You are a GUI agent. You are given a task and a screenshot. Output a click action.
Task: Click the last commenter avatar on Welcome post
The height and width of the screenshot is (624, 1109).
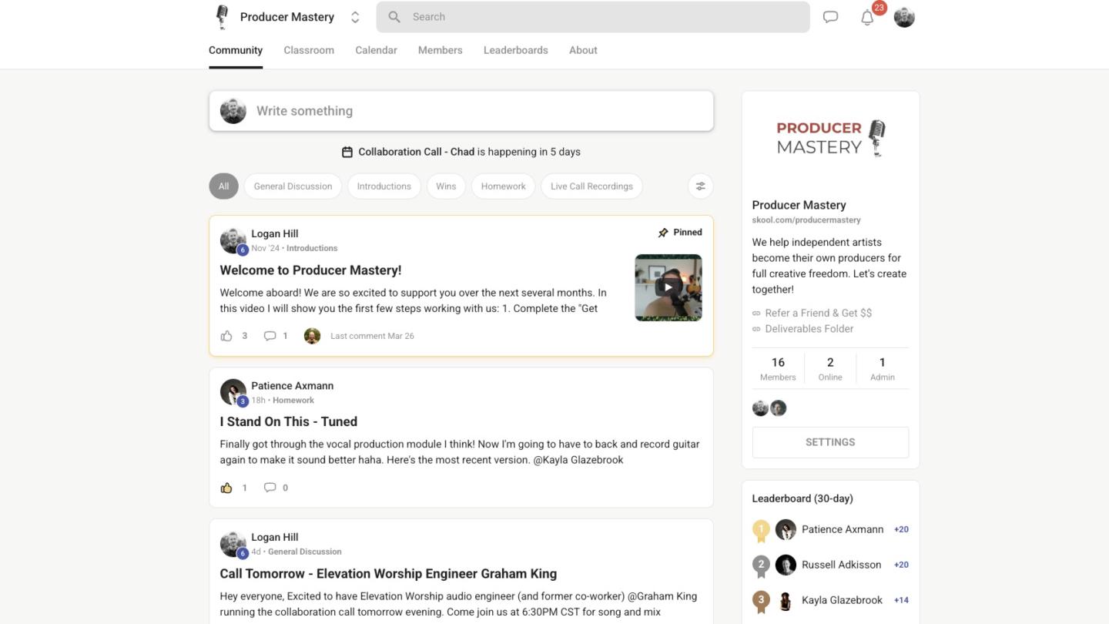point(312,336)
